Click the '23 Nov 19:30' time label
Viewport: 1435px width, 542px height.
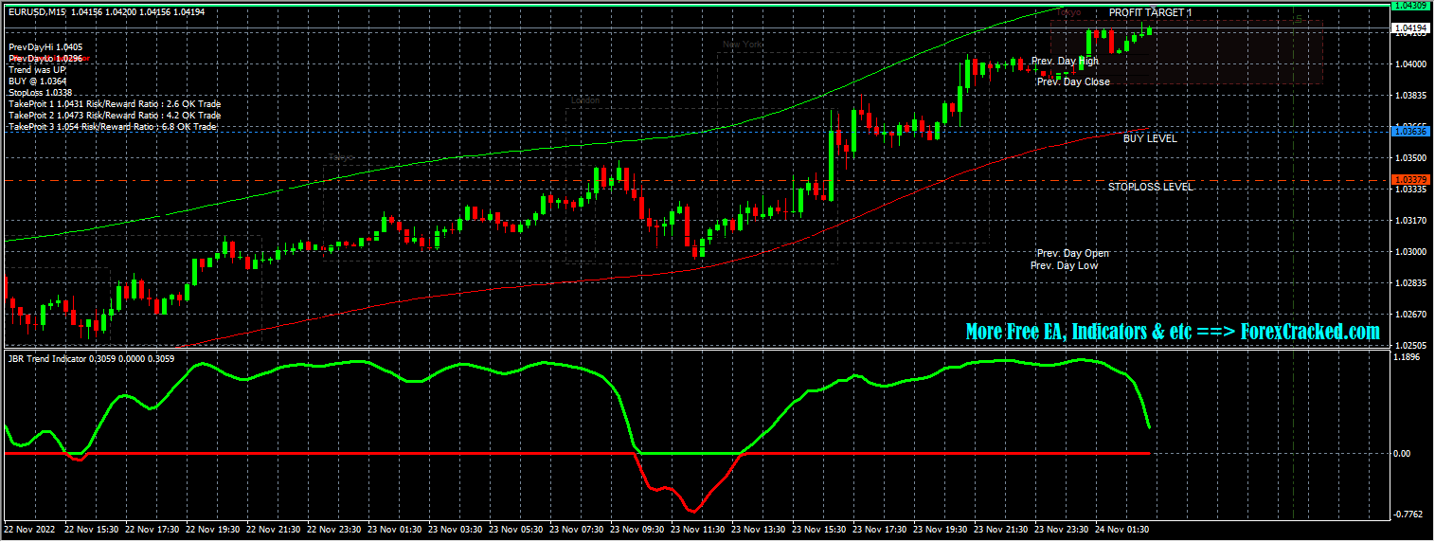pos(941,530)
